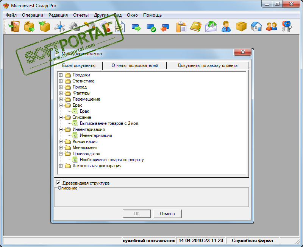303x247 pixels.
Task: Click date and time in status bar
Action: [x=201, y=241]
